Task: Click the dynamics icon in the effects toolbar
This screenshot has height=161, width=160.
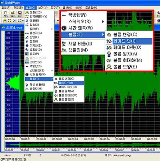Action: (10, 21)
